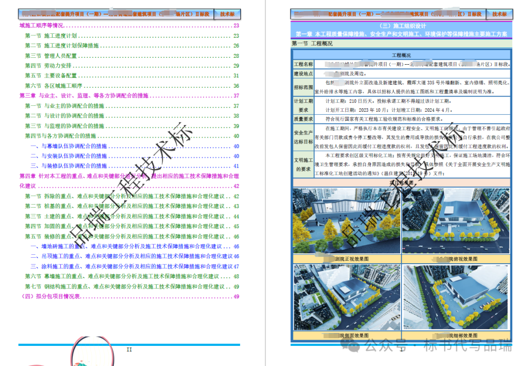529x366 pixels.
Task: Click 技术标 header box on right page
Action: [x=500, y=14]
